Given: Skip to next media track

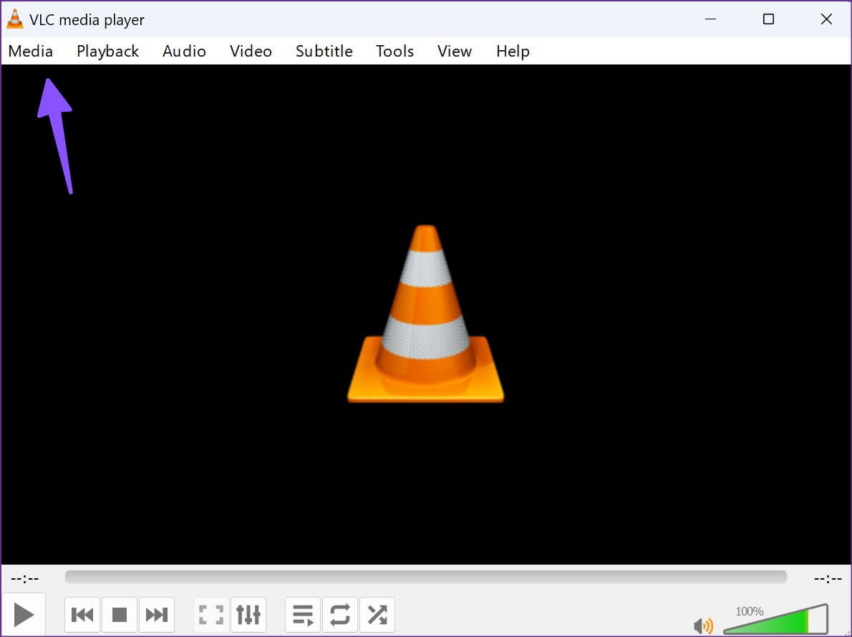Looking at the screenshot, I should 157,615.
